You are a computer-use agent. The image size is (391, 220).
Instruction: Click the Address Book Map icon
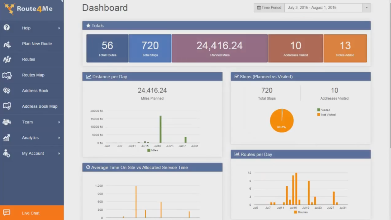(7, 106)
